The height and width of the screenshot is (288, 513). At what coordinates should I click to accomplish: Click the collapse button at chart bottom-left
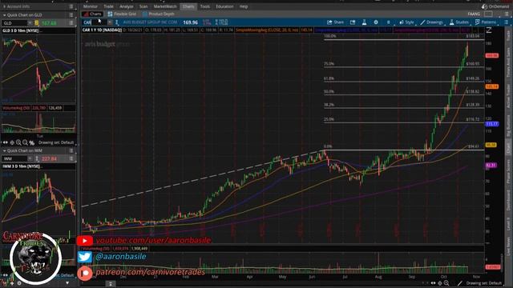(x=111, y=284)
